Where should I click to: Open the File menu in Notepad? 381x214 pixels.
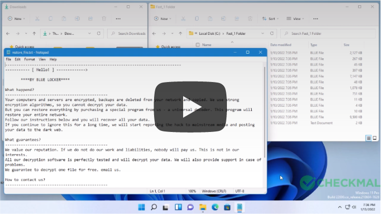(8, 59)
